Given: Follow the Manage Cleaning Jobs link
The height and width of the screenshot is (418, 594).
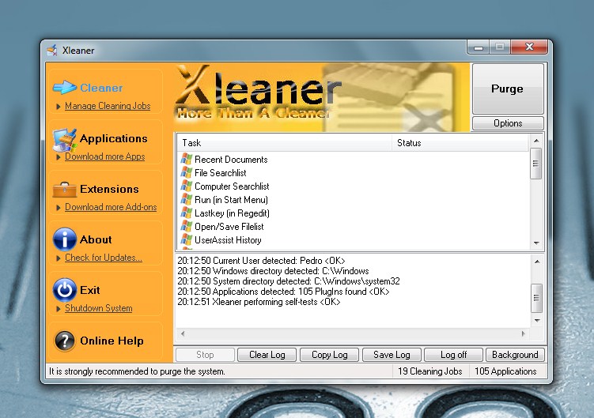Looking at the screenshot, I should coord(108,106).
